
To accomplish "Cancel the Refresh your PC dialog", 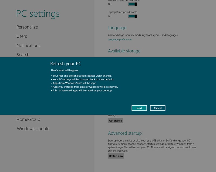I will point(158,108).
